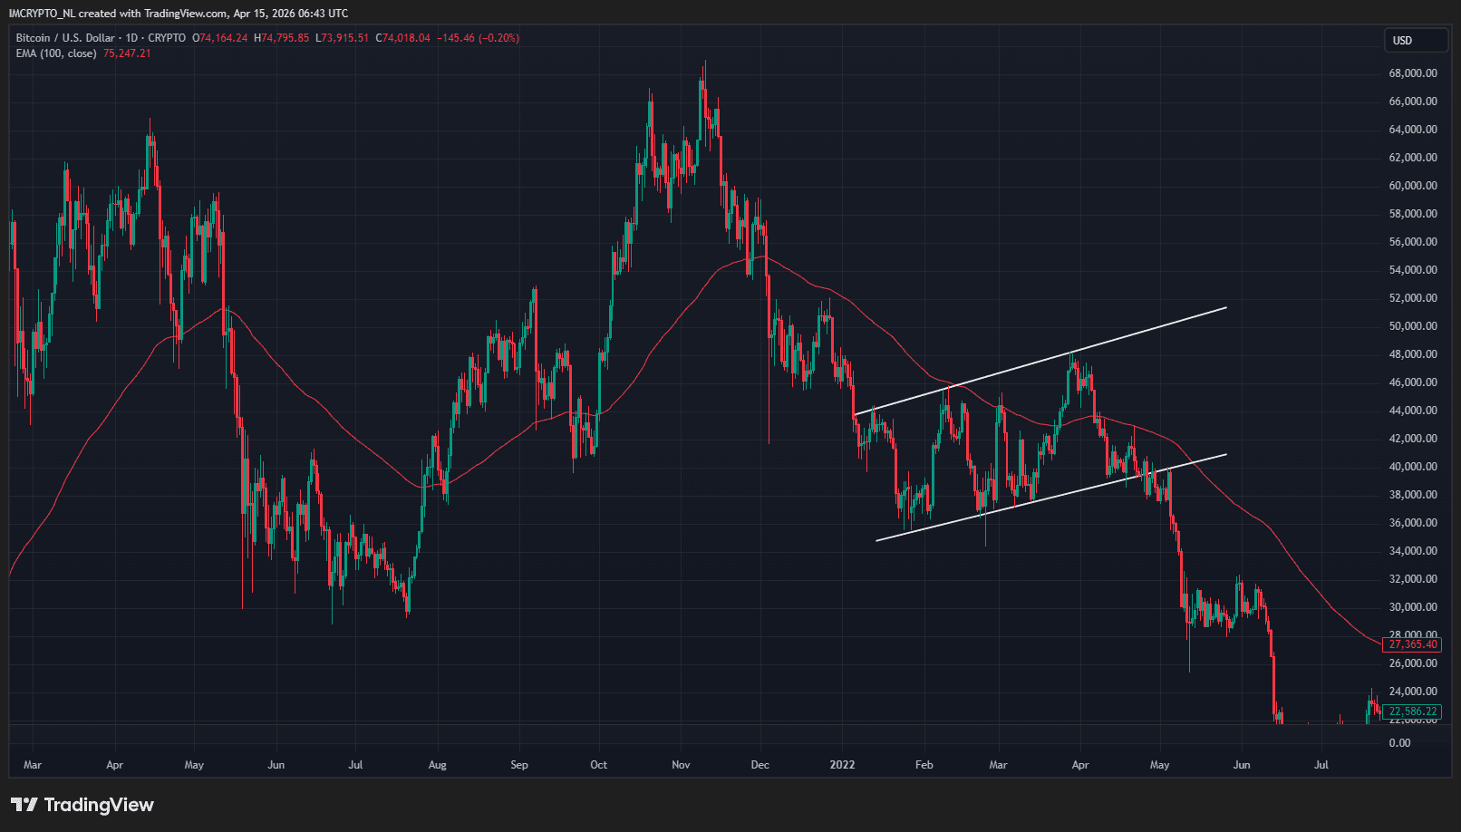The image size is (1461, 832).
Task: Click the Bitcoin / U.S. Dollar symbol title
Action: pyautogui.click(x=65, y=38)
